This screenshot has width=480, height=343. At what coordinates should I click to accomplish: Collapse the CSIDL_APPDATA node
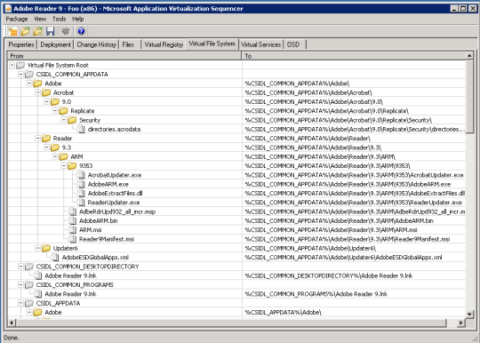click(x=20, y=303)
